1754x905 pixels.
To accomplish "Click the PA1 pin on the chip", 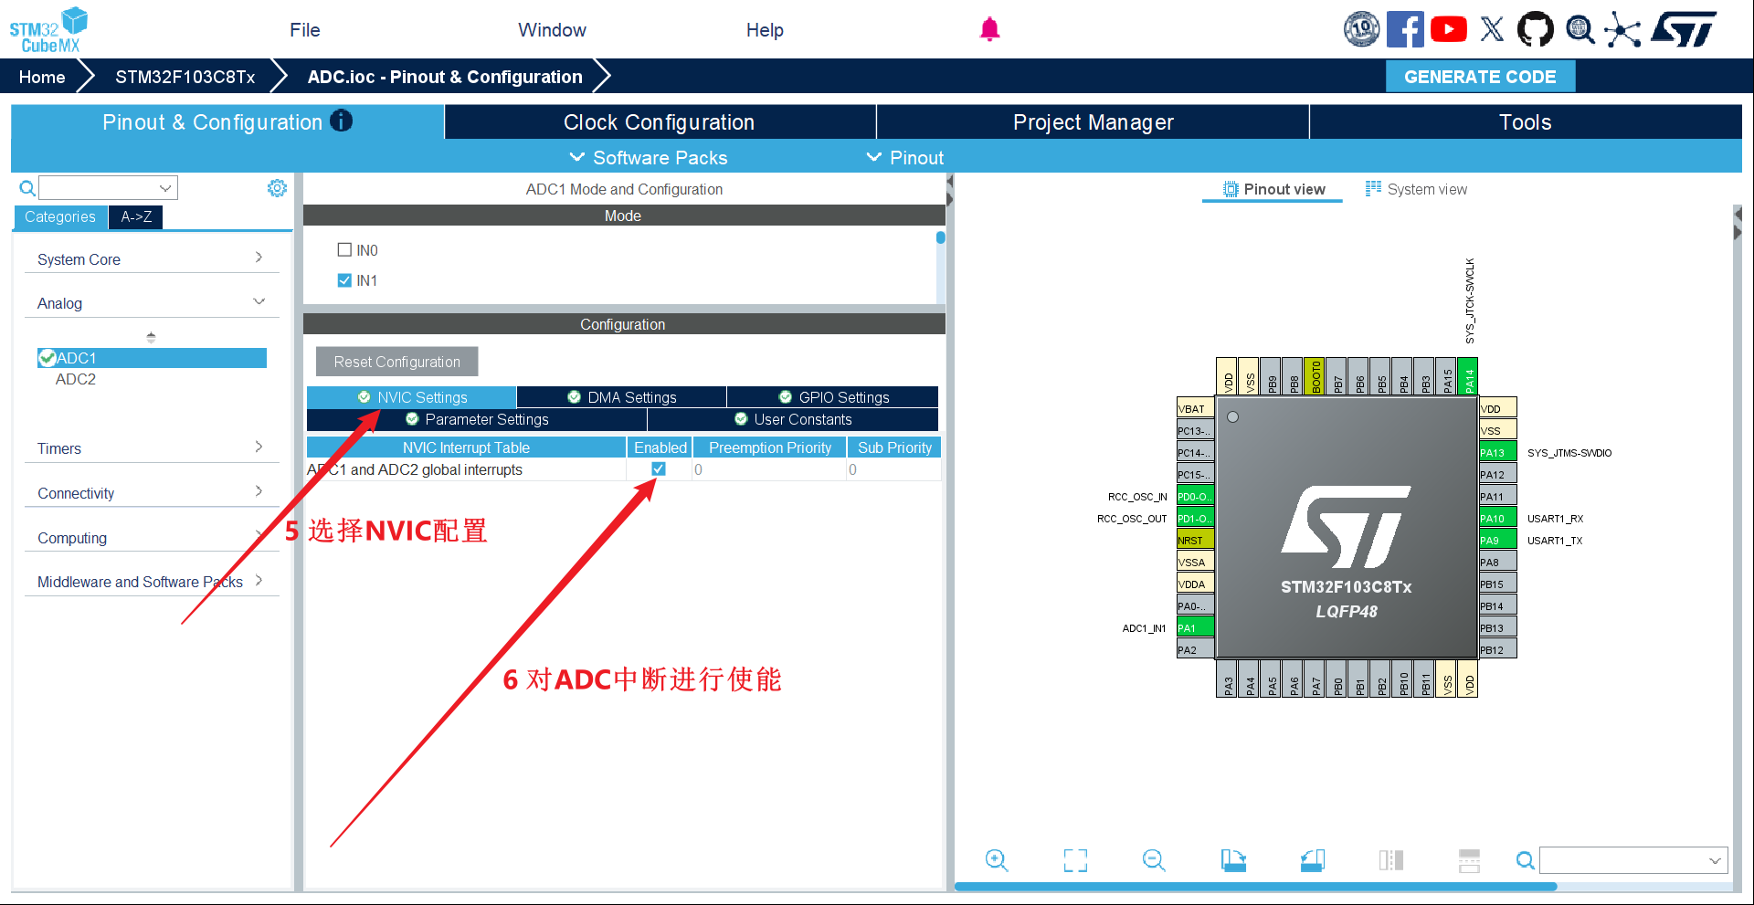I will click(x=1195, y=628).
